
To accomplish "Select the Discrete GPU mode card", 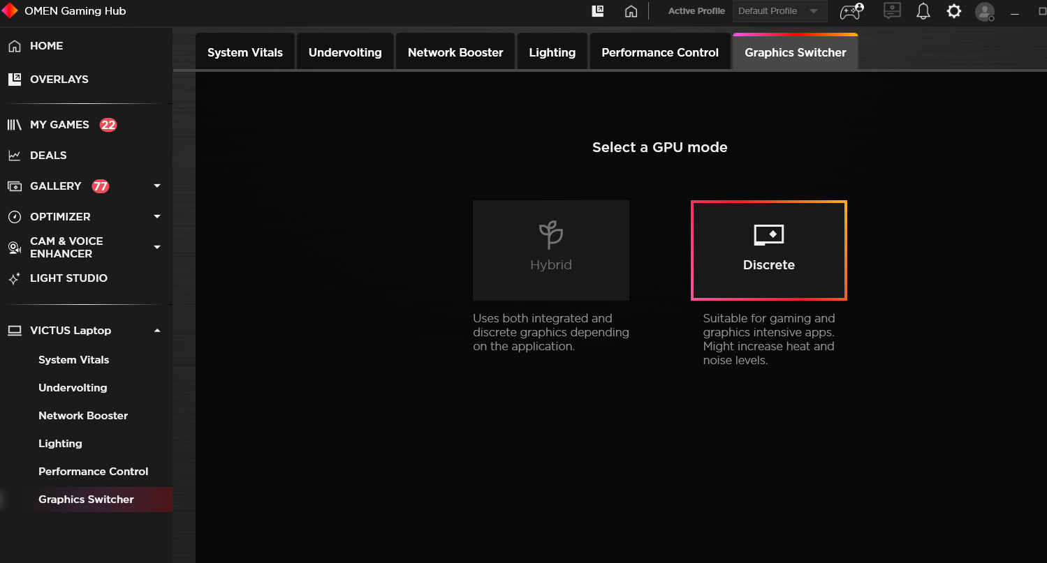I will (x=769, y=250).
